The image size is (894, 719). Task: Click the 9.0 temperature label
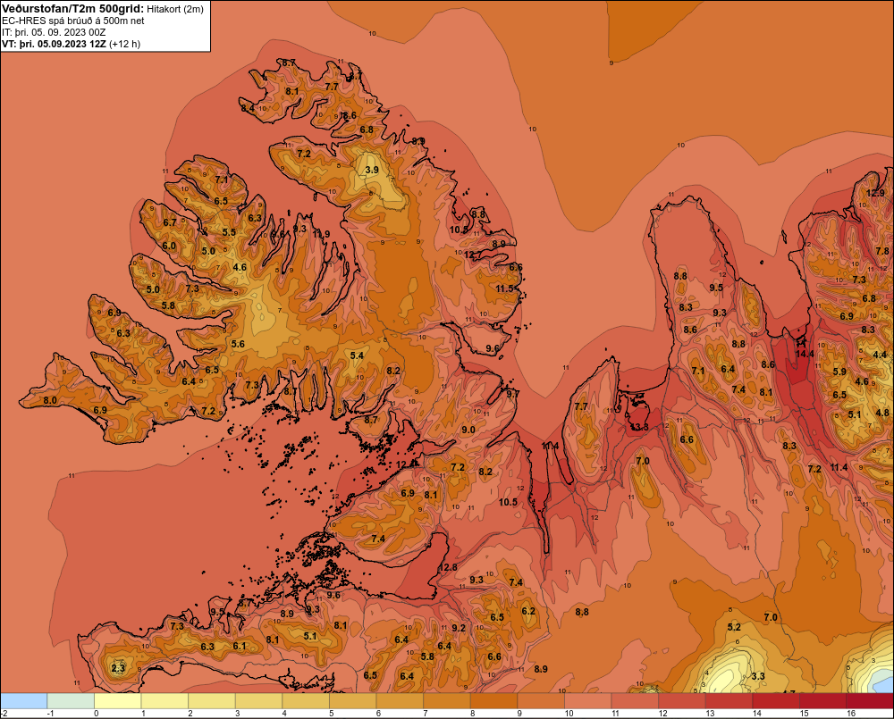coord(468,430)
